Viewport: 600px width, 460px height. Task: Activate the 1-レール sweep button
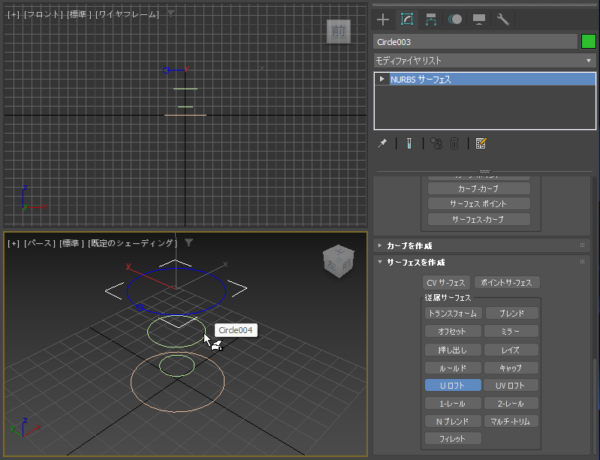[x=453, y=404]
